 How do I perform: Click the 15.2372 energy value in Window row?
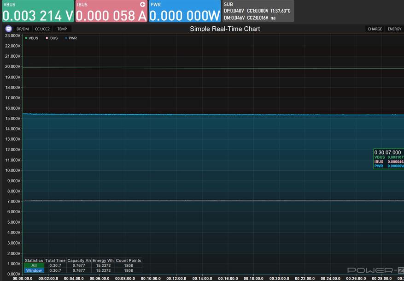pos(103,270)
